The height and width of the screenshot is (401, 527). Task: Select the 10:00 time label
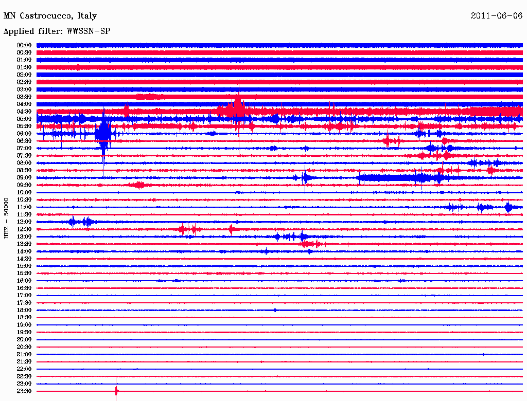tap(24, 192)
